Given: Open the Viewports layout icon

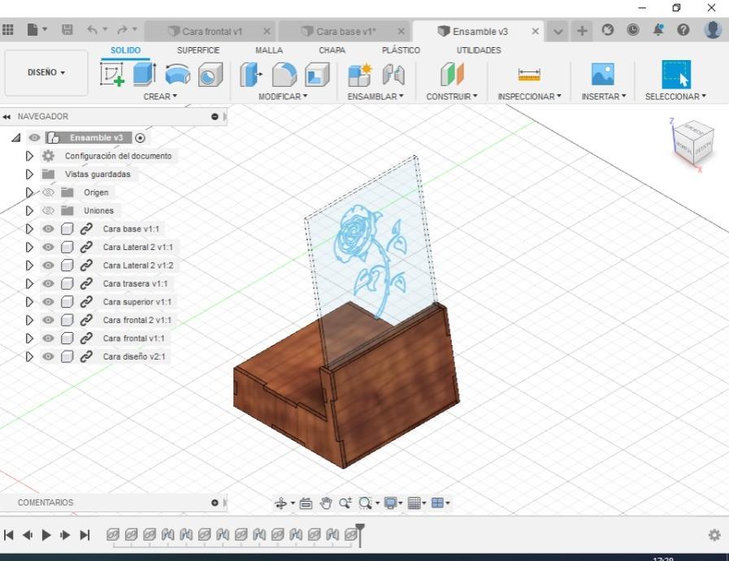Looking at the screenshot, I should (437, 503).
